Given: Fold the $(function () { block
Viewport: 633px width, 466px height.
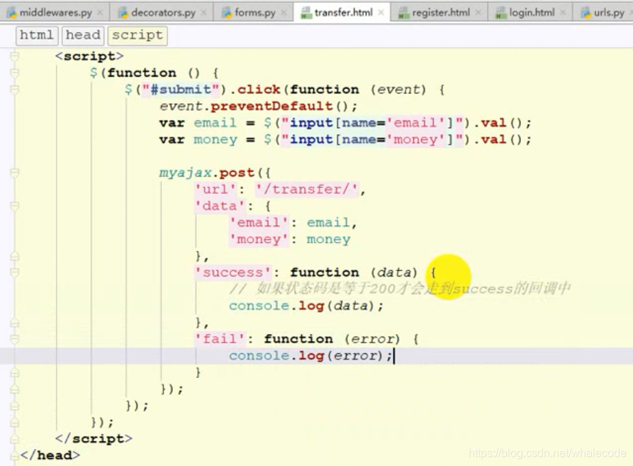Looking at the screenshot, I should (x=15, y=73).
